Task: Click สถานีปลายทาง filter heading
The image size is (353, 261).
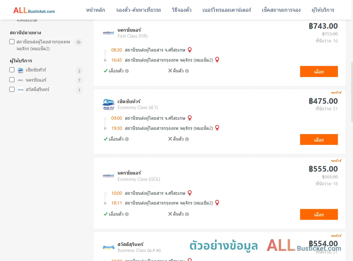Action: pos(25,33)
